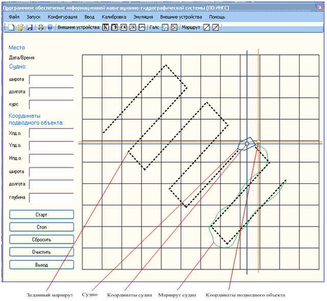Open the Эмуляция menu
The image size is (327, 301).
click(x=143, y=17)
